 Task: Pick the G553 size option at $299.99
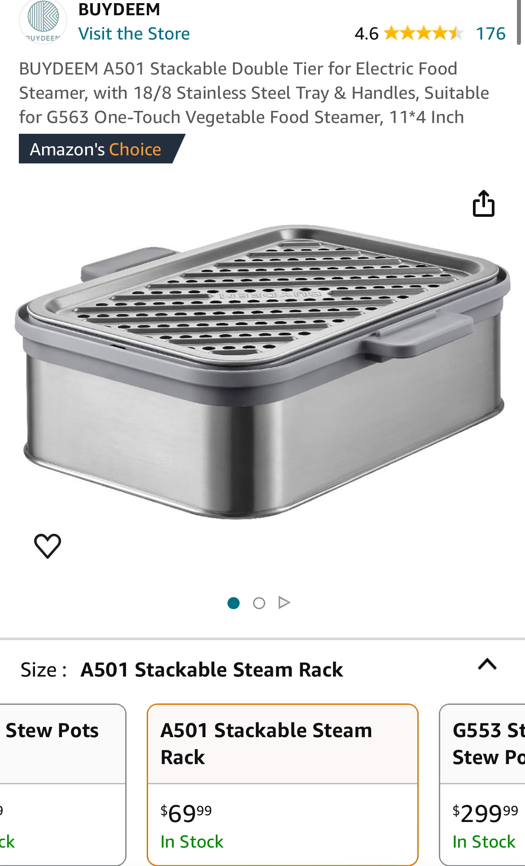pos(482,785)
